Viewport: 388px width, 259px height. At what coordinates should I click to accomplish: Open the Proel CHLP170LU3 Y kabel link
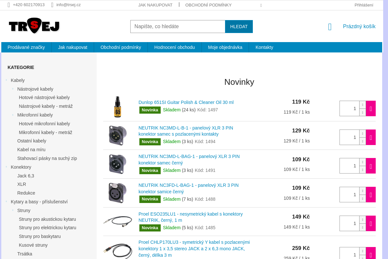coord(194,249)
